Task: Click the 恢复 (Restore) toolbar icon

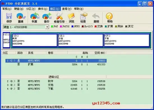Action: (35, 18)
